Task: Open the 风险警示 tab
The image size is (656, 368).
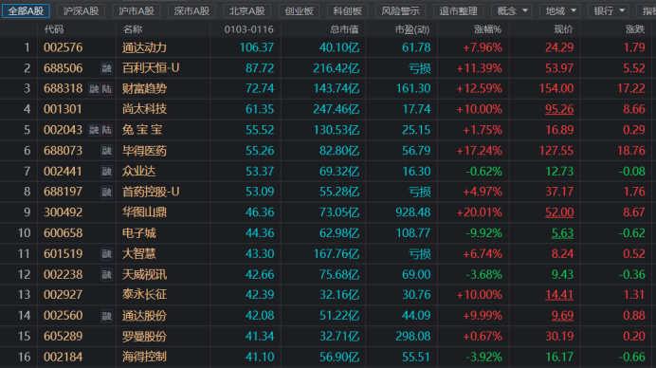Action: [400, 10]
